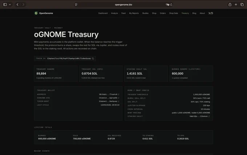The height and width of the screenshot is (155, 247).
Task: Click the '0.2619 SOL retained over time' caption
Action: [x=93, y=78]
